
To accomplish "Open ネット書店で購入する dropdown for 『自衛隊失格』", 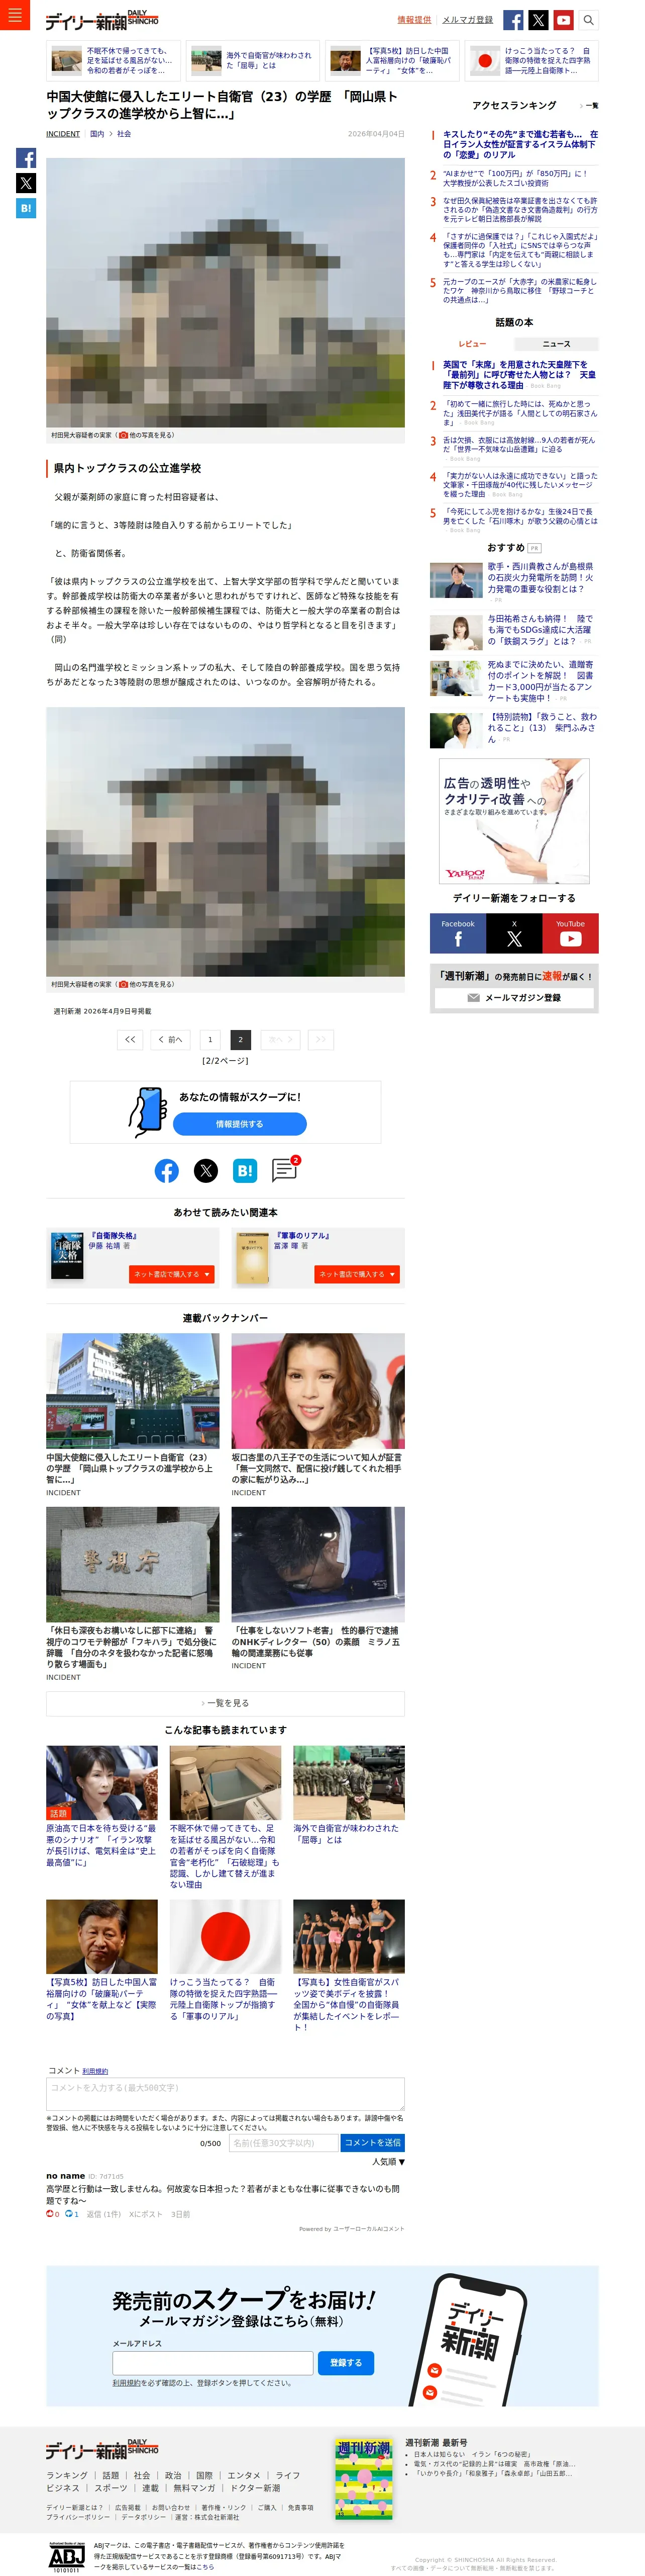I will [x=172, y=1274].
